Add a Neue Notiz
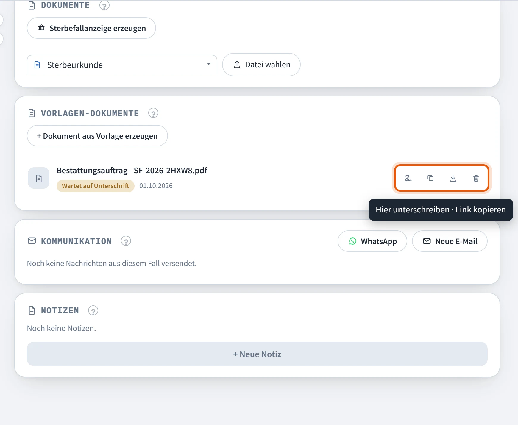Viewport: 518px width, 425px height. [x=257, y=354]
